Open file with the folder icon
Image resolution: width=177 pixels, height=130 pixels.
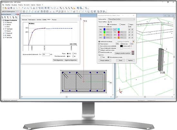coord(6,8)
